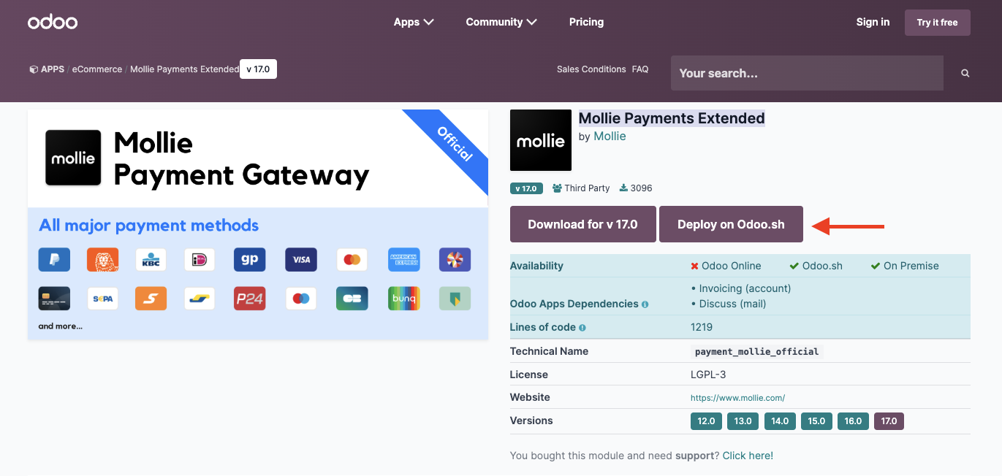Click Download for v 17.0 button
The image size is (1002, 476).
click(x=582, y=224)
